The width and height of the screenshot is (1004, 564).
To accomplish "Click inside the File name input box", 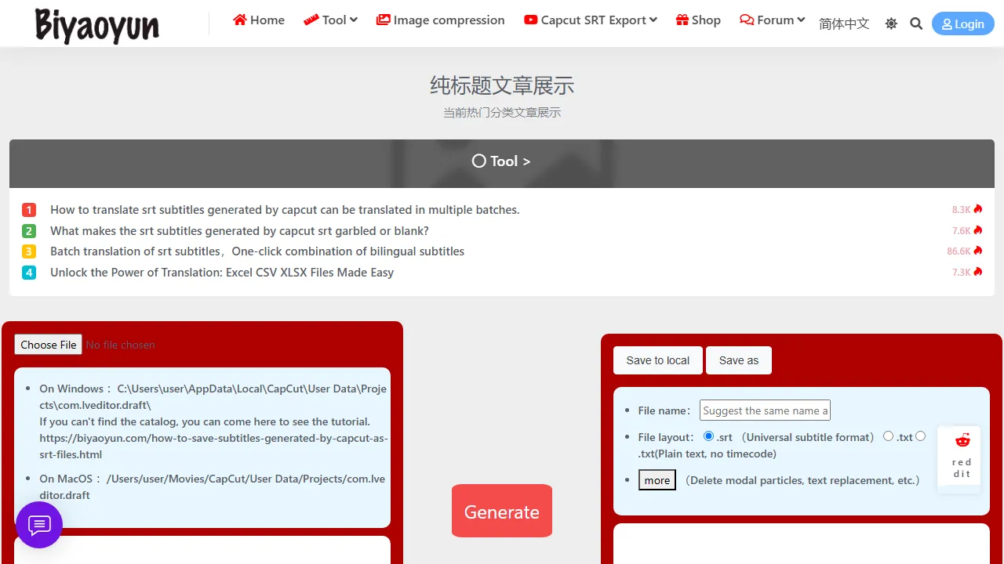I will [765, 410].
